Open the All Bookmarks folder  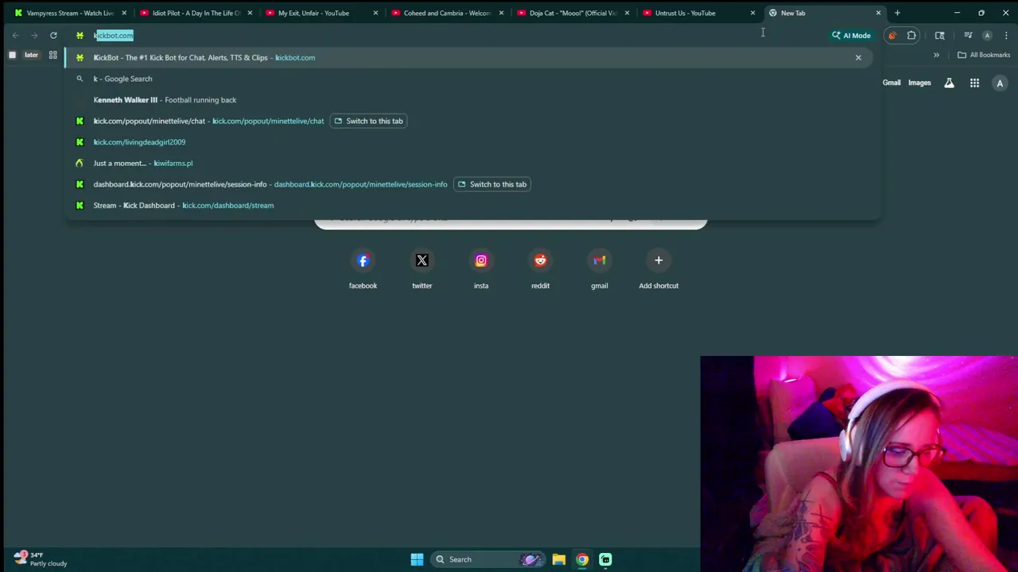coord(984,55)
